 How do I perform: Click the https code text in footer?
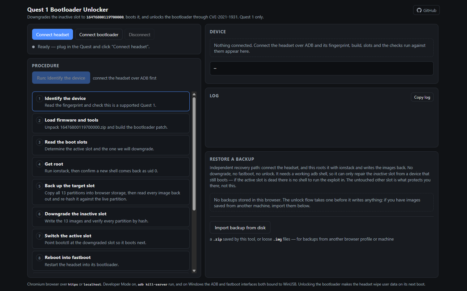click(73, 285)
